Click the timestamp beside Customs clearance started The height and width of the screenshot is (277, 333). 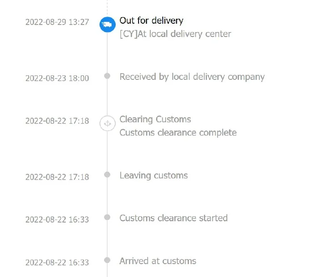coord(57,220)
